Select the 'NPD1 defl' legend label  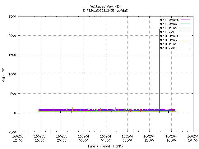click(x=168, y=48)
